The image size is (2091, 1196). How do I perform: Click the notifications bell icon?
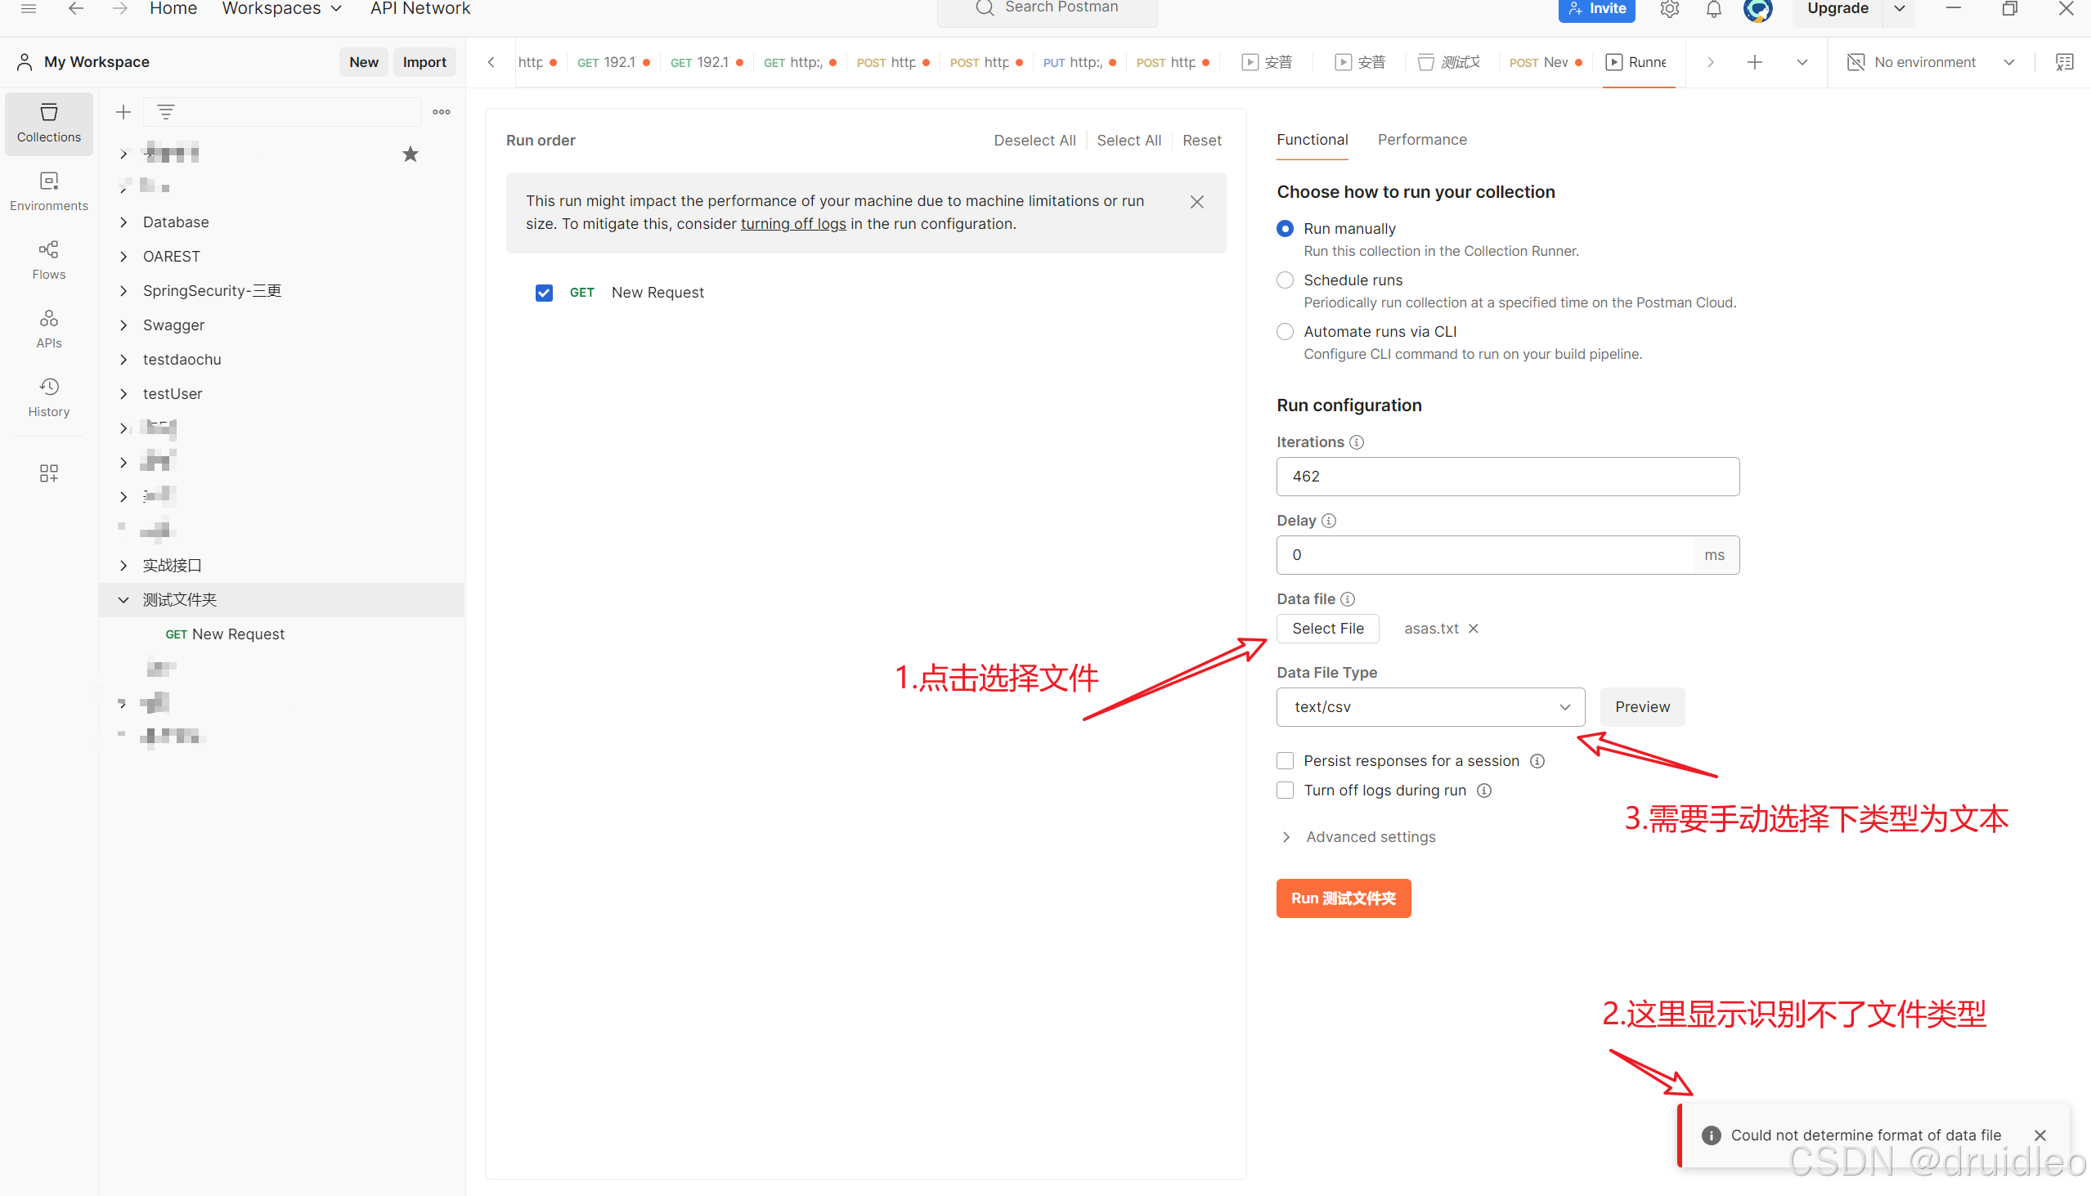pos(1713,10)
